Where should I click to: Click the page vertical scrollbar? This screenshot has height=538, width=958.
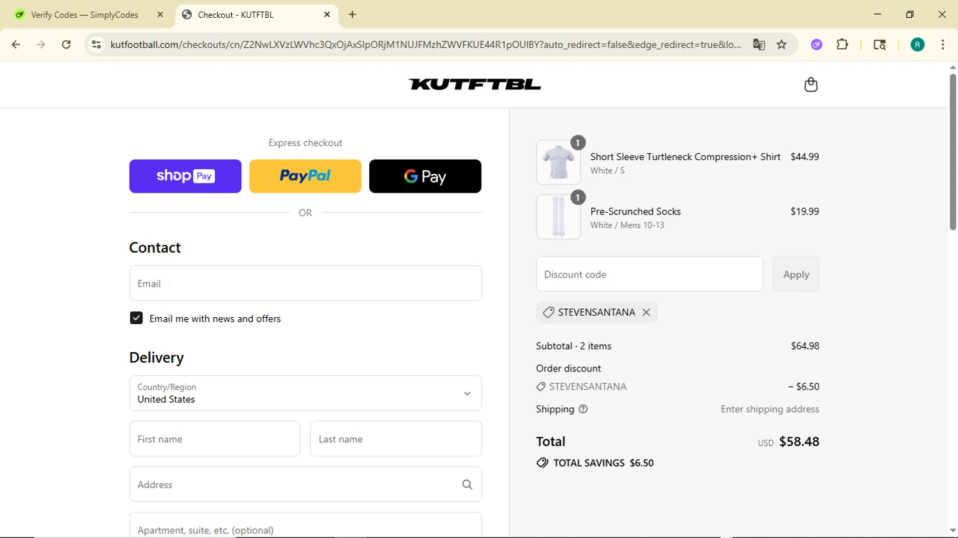tap(953, 152)
